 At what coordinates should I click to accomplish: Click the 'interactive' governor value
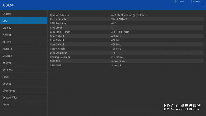[x=117, y=57]
